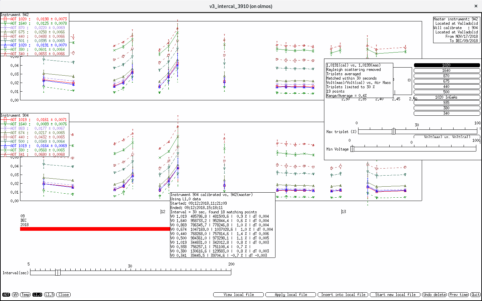Click the AOT 675 legend entry of Instrument 942
The height and width of the screenshot is (301, 482).
(x=34, y=32)
